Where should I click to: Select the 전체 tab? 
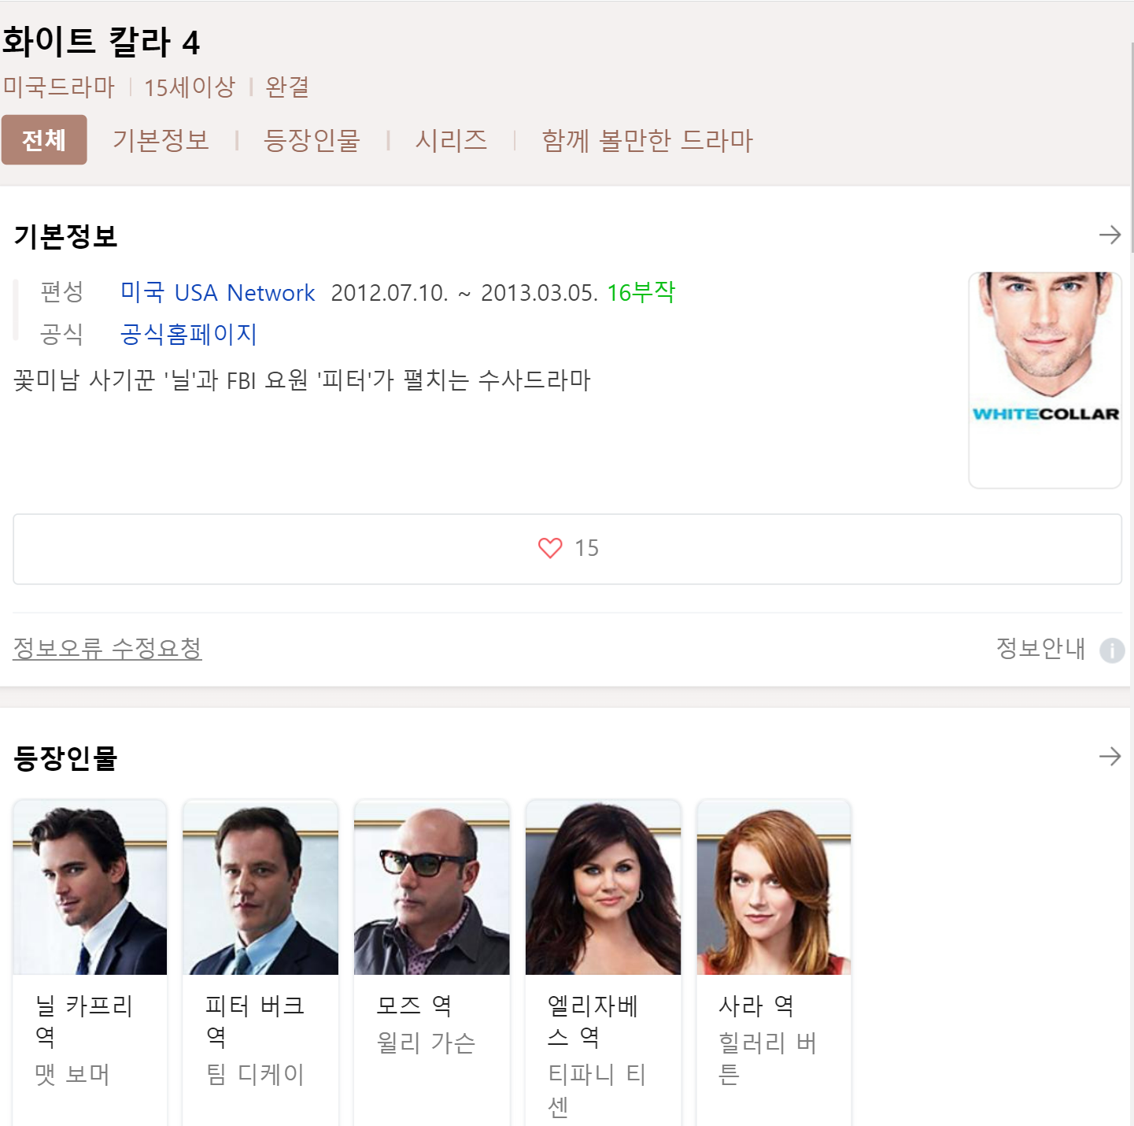point(44,140)
